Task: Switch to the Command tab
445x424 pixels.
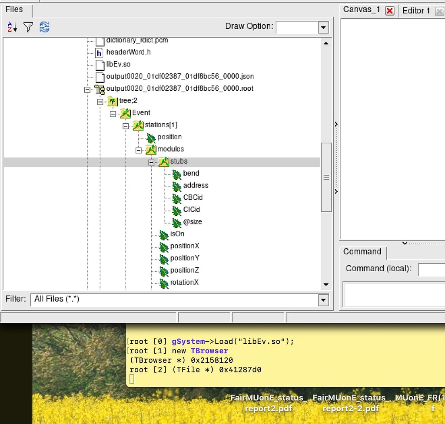Action: click(x=362, y=252)
